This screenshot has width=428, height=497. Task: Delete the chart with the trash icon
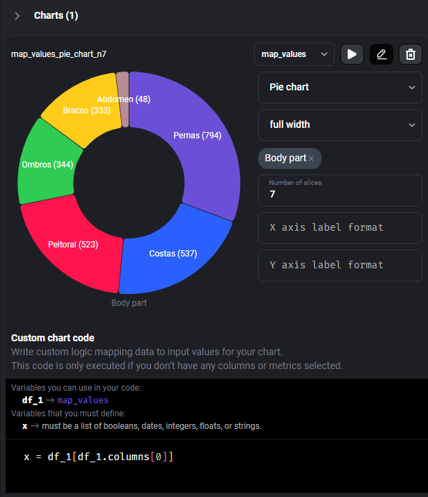[x=411, y=54]
